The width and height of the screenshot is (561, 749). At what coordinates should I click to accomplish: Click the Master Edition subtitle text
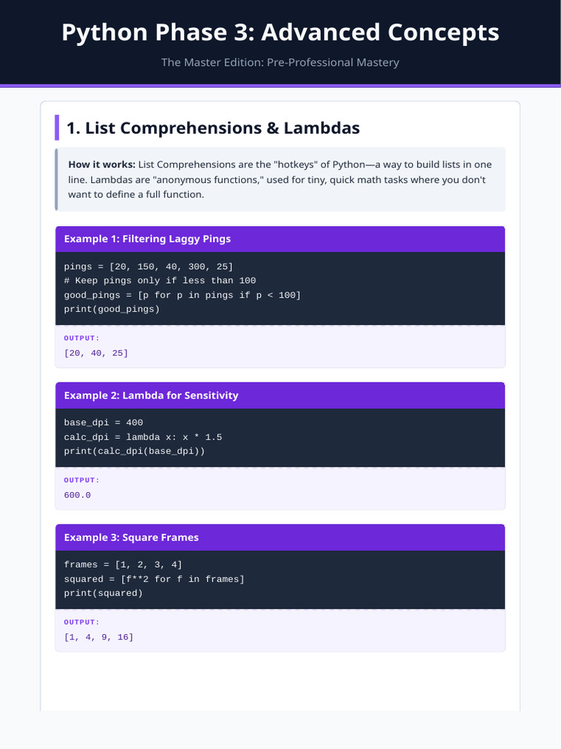tap(280, 63)
